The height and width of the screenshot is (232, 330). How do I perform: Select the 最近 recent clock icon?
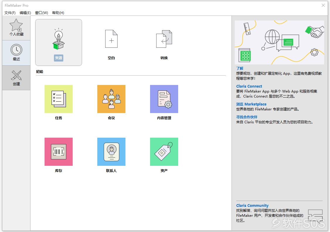click(x=16, y=50)
